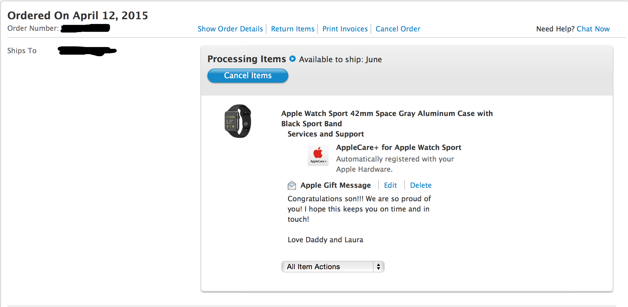Click the Processing Items heading
Image resolution: width=628 pixels, height=307 pixels.
click(x=247, y=59)
